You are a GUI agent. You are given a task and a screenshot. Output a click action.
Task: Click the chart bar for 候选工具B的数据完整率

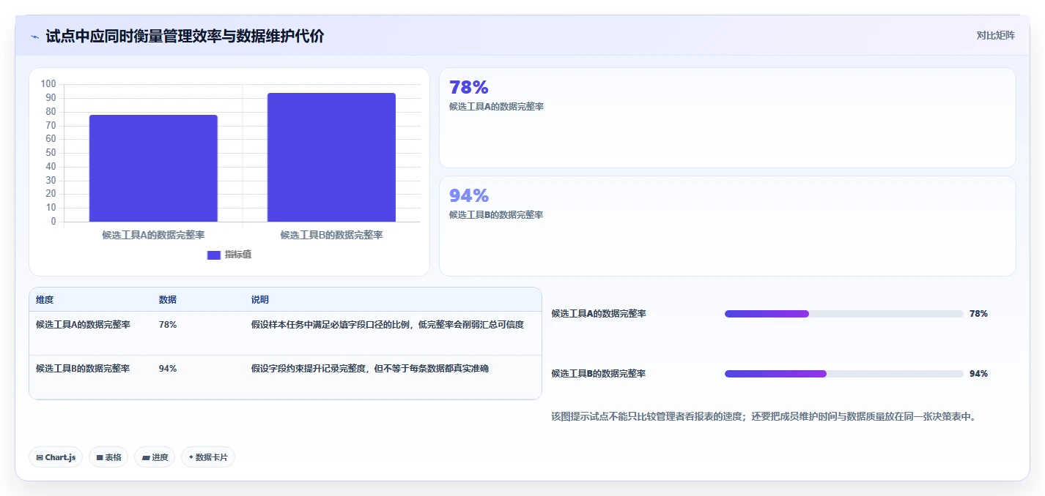click(x=331, y=157)
